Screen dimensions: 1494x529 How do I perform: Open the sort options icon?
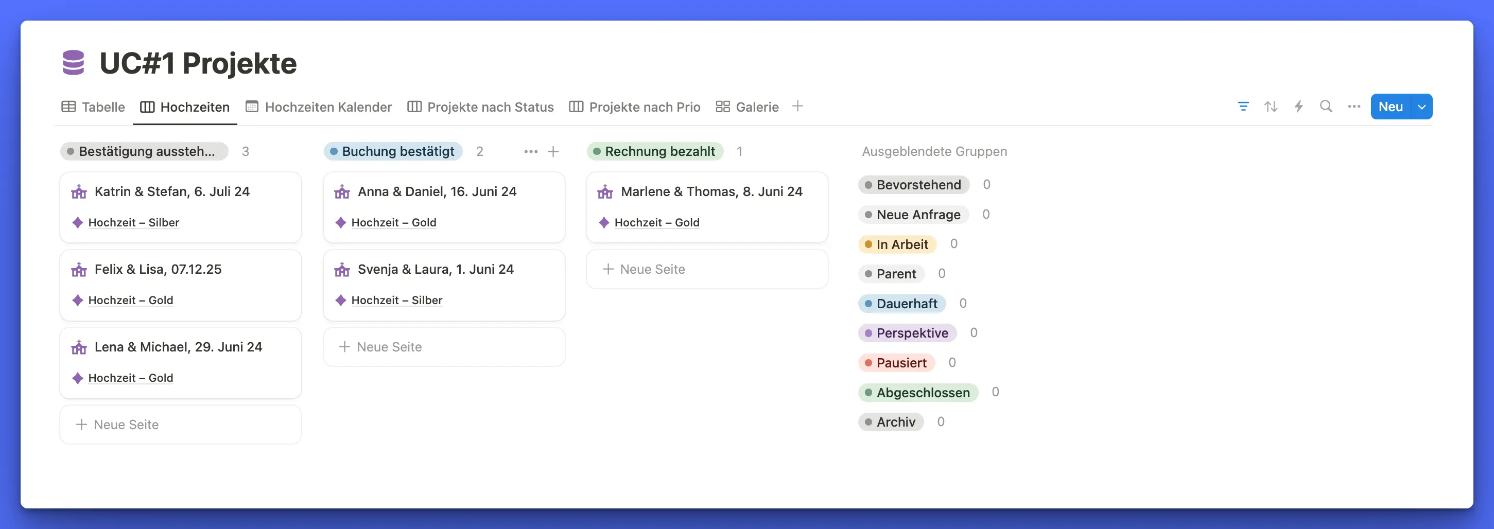pyautogui.click(x=1271, y=107)
